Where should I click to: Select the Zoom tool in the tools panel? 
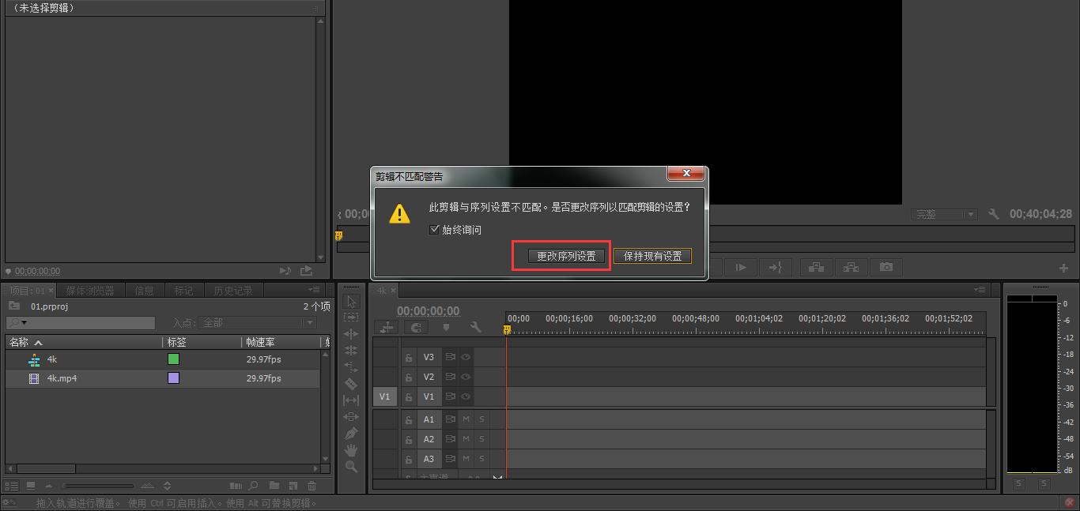pos(351,467)
